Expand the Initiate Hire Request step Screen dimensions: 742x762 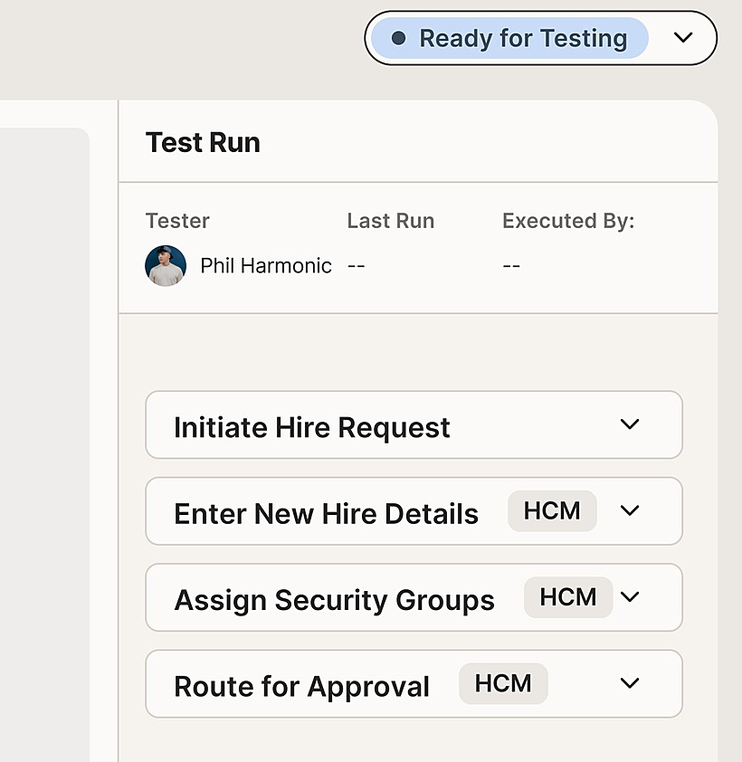click(629, 424)
